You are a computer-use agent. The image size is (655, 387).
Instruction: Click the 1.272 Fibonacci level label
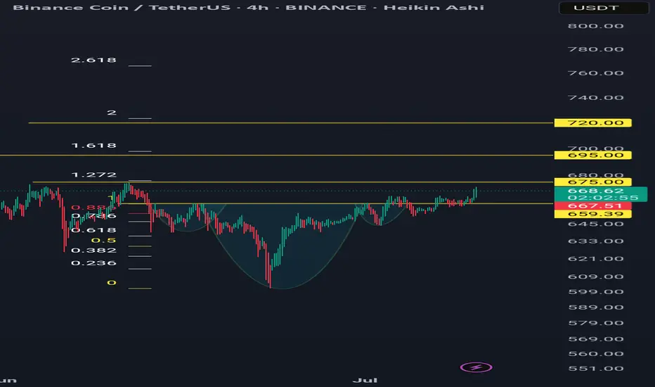pos(93,175)
